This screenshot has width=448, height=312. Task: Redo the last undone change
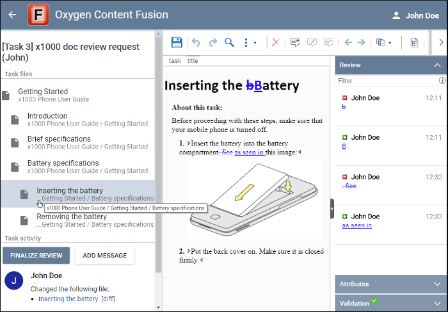pos(213,42)
